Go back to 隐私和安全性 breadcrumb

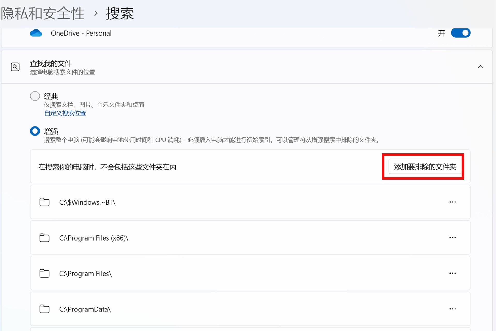pyautogui.click(x=43, y=13)
